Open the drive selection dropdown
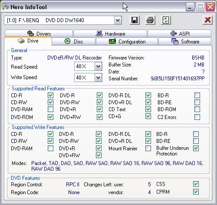This screenshot has width=217, height=205. click(118, 20)
